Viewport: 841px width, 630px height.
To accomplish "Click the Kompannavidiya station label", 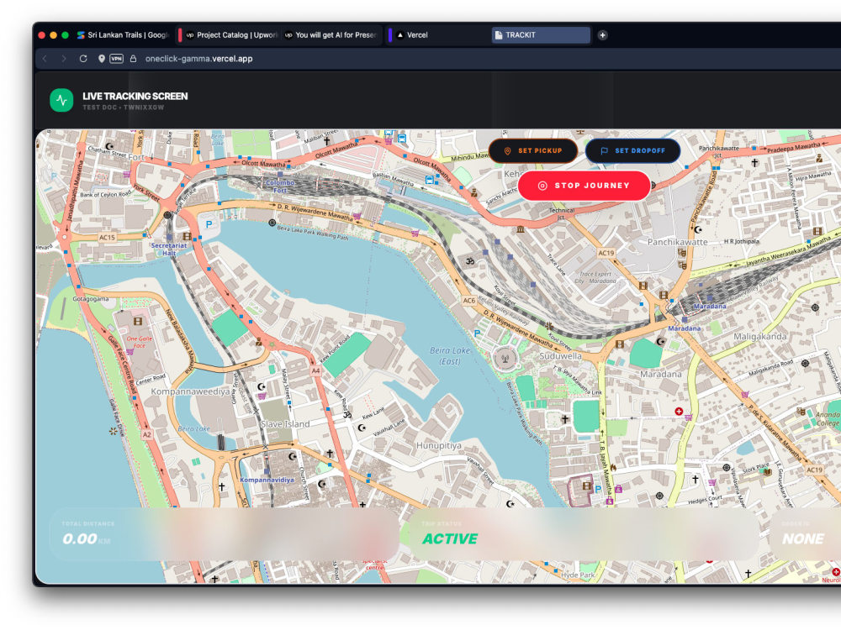I will [x=267, y=480].
